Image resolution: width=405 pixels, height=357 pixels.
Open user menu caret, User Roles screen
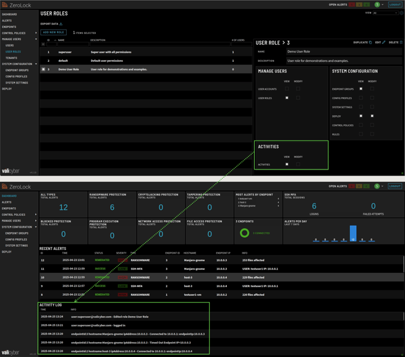coord(383,5)
